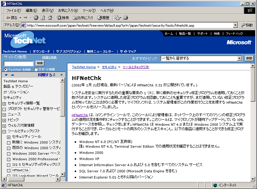Click the page icon in the address bar
The height and width of the screenshot is (189, 257).
24,25
